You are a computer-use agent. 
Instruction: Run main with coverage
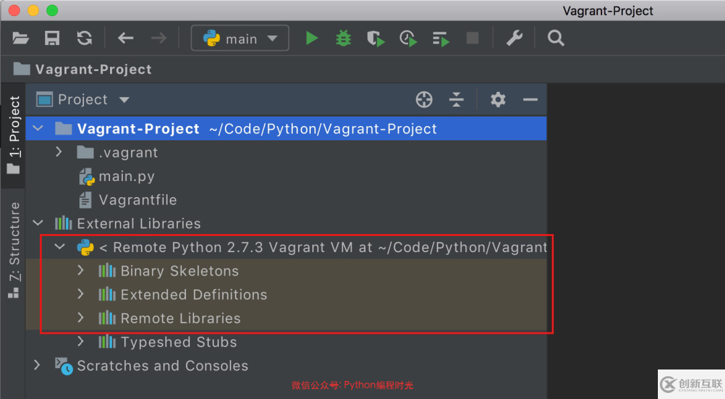[x=375, y=38]
